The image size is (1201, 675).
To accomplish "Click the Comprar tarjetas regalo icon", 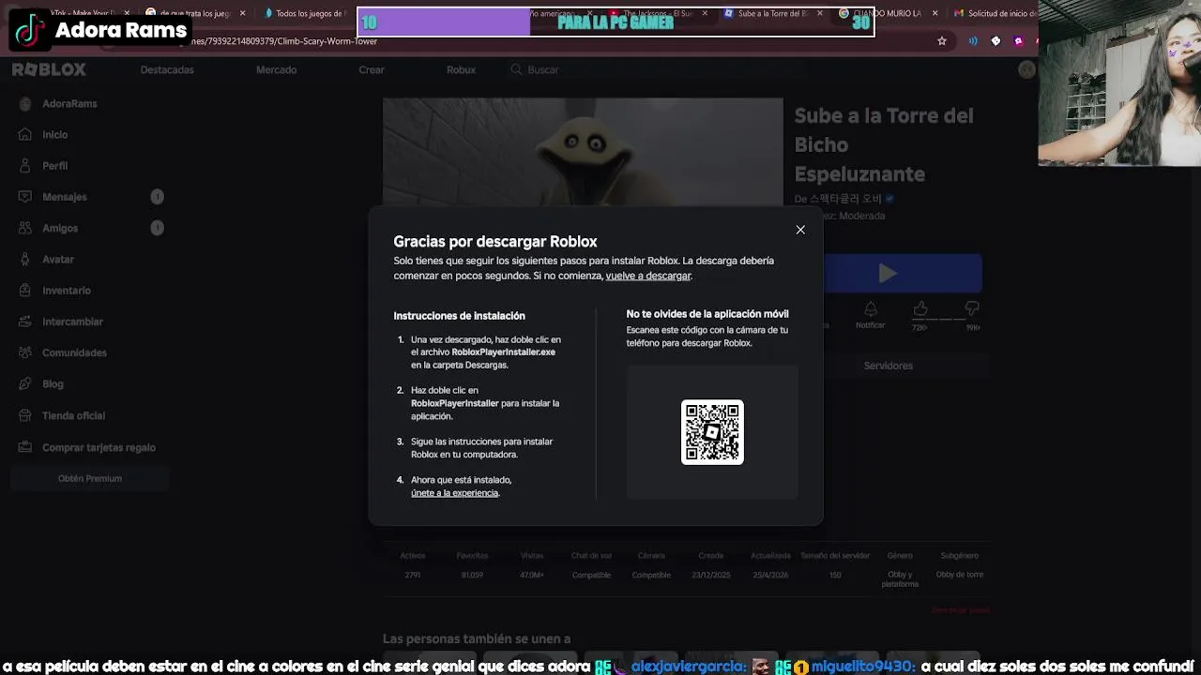I will point(25,447).
